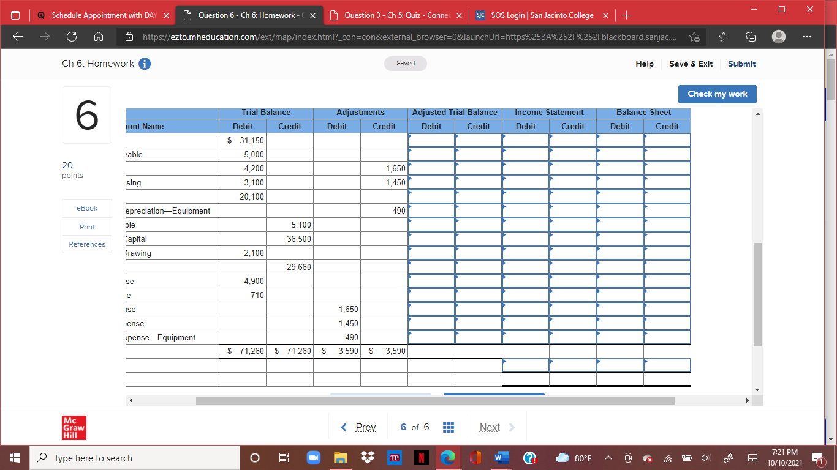Click worksheet horizontal scroll right arrow

(x=747, y=401)
